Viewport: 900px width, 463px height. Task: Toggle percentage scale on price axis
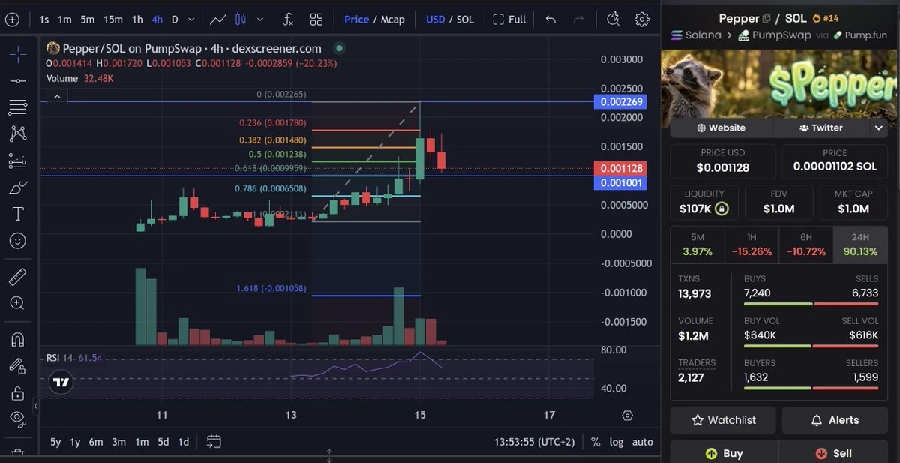595,442
